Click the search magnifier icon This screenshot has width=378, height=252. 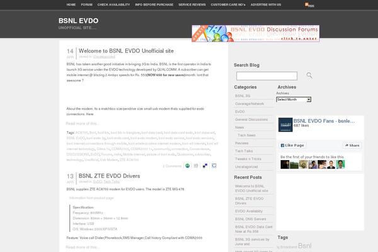pos(309,76)
